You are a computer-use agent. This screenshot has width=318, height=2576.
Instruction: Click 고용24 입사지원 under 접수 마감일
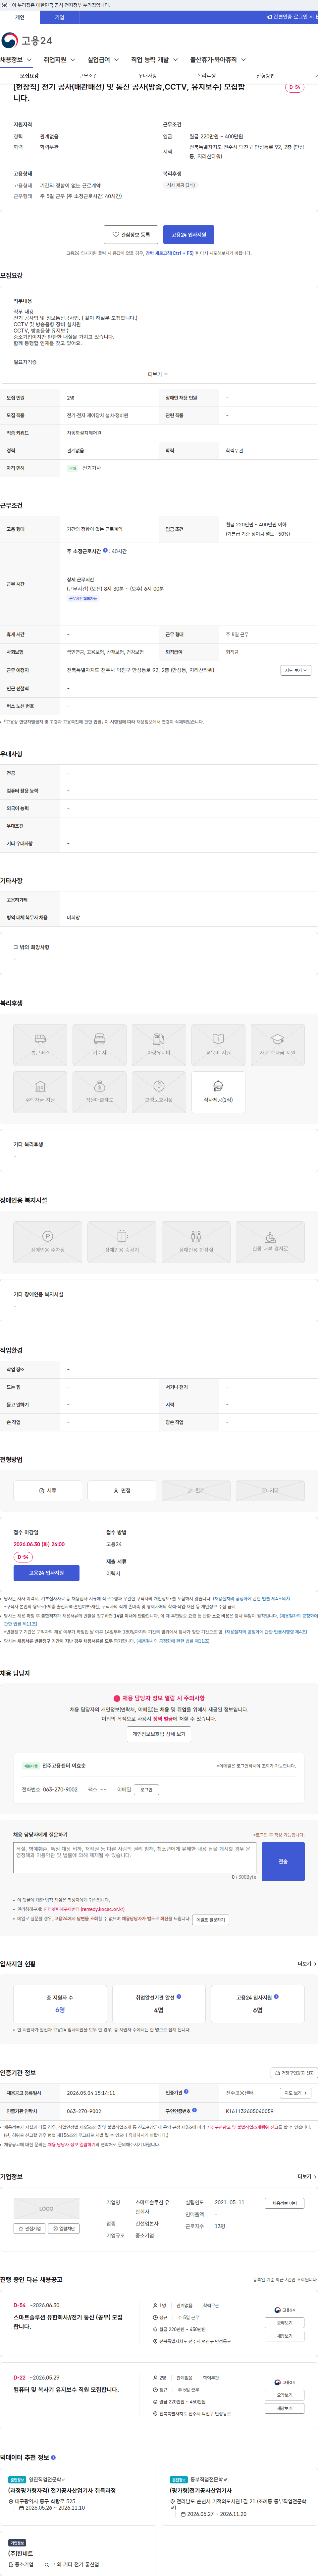47,1573
